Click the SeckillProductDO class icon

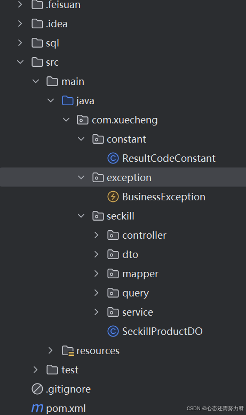[113, 331]
